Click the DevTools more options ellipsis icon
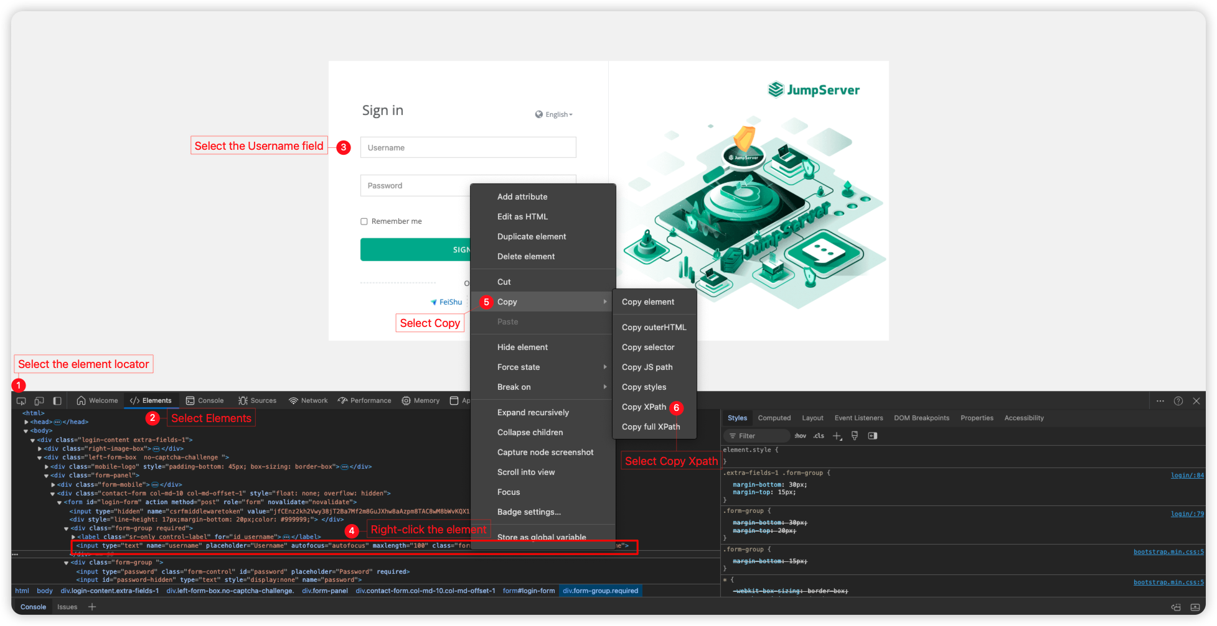1217x626 pixels. (x=1160, y=401)
